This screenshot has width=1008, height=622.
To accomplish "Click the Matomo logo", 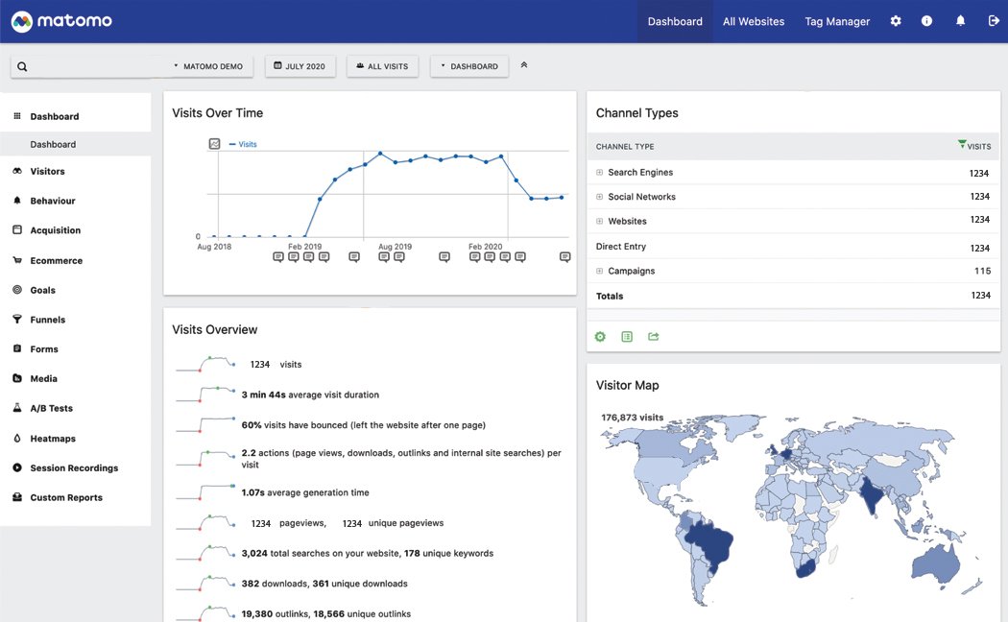I will [61, 21].
